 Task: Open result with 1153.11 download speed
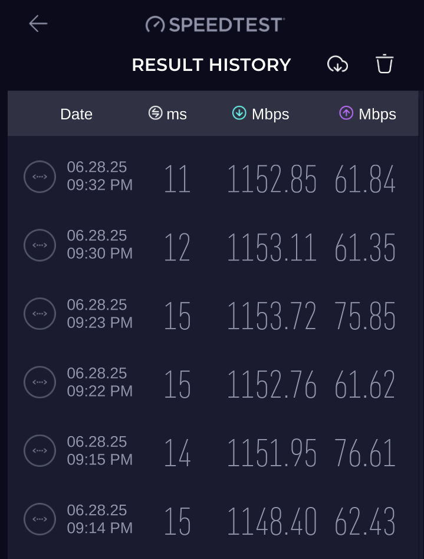[x=272, y=248]
